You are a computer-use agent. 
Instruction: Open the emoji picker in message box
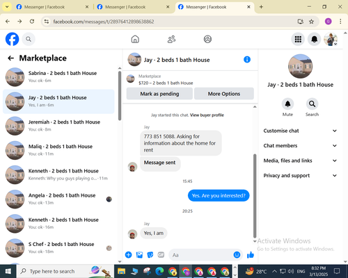tap(237, 255)
